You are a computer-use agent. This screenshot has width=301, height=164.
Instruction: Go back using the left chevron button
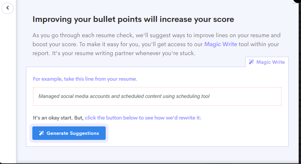click(8, 8)
